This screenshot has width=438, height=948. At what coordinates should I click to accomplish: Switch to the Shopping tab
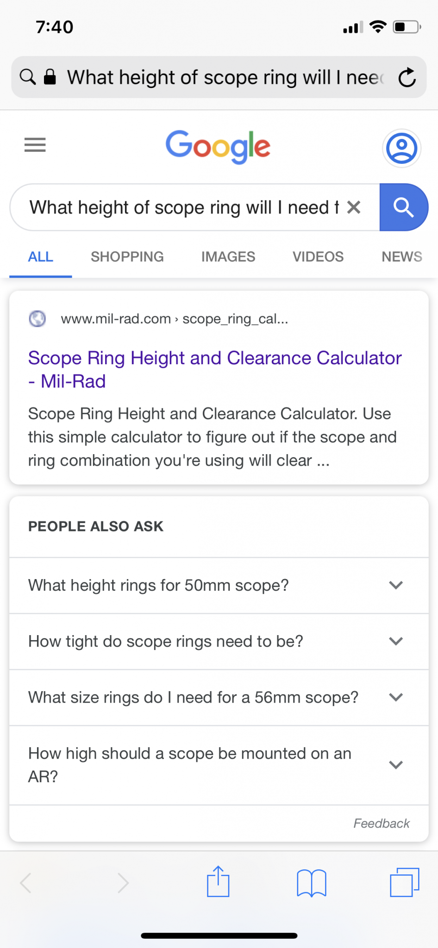point(127,256)
